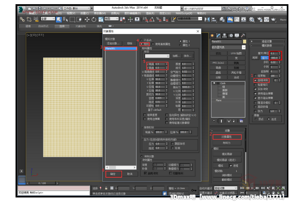Open the 修改器列表 dropdown
This screenshot has width=301, height=205.
pos(228,47)
